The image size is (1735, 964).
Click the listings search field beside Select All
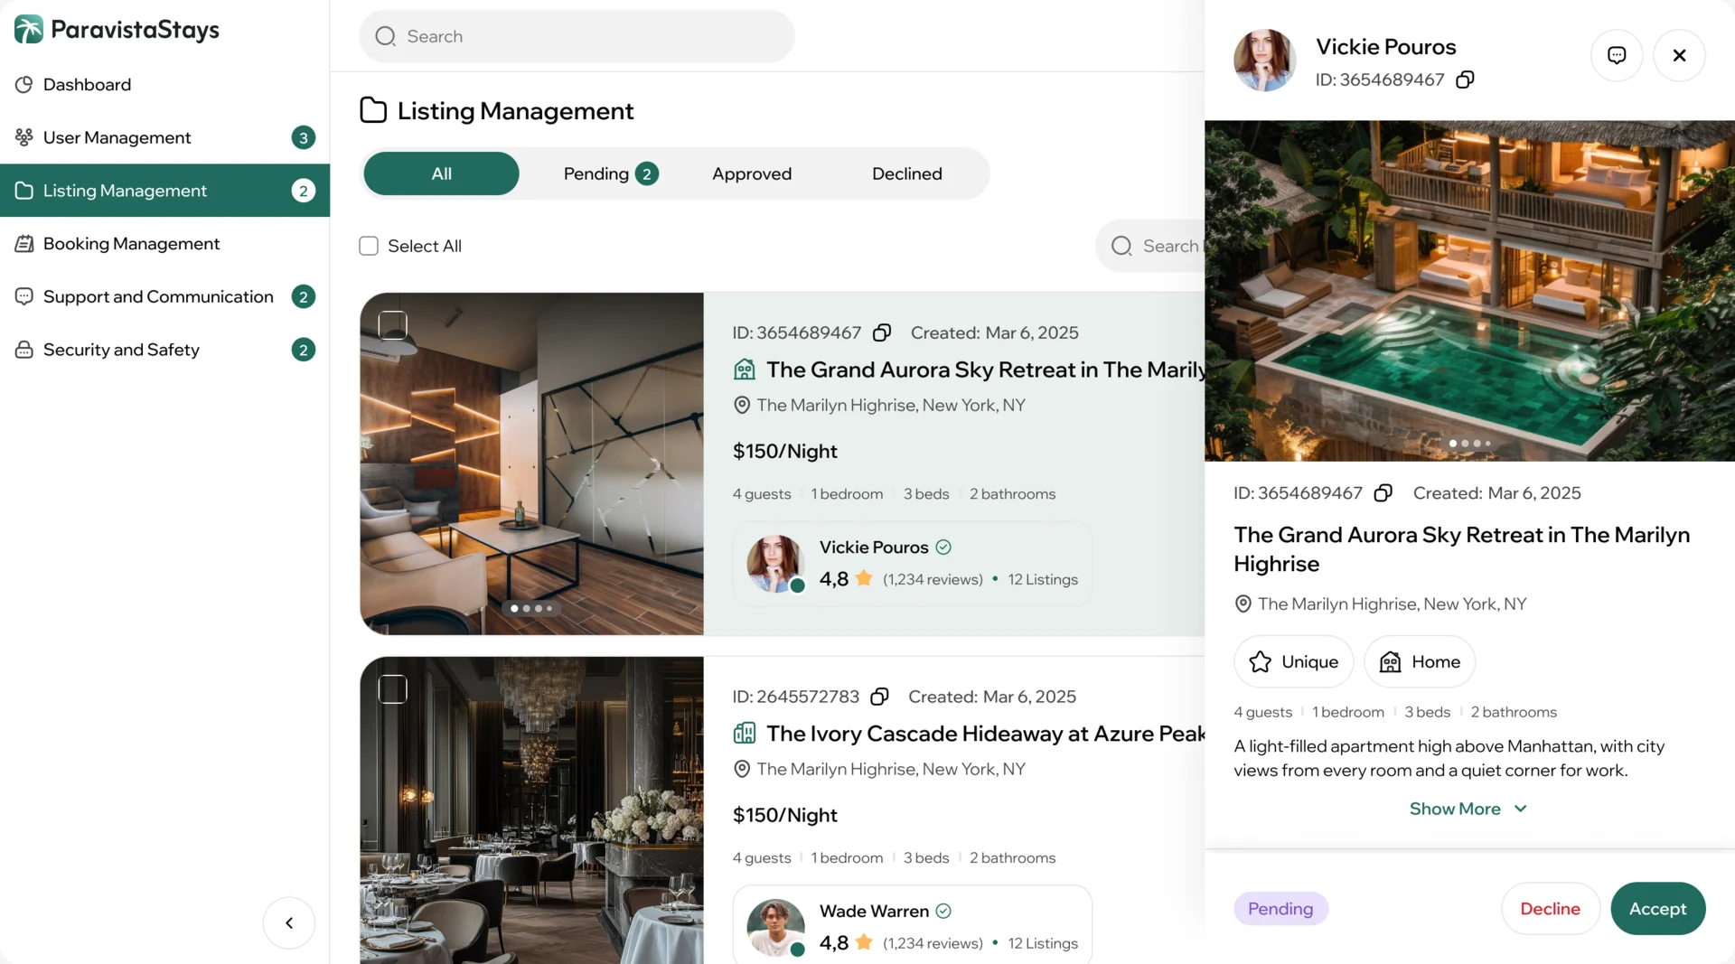click(1150, 246)
